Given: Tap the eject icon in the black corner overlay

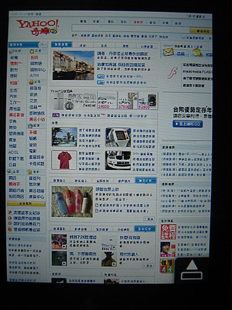Looking at the screenshot, I should 192,270.
